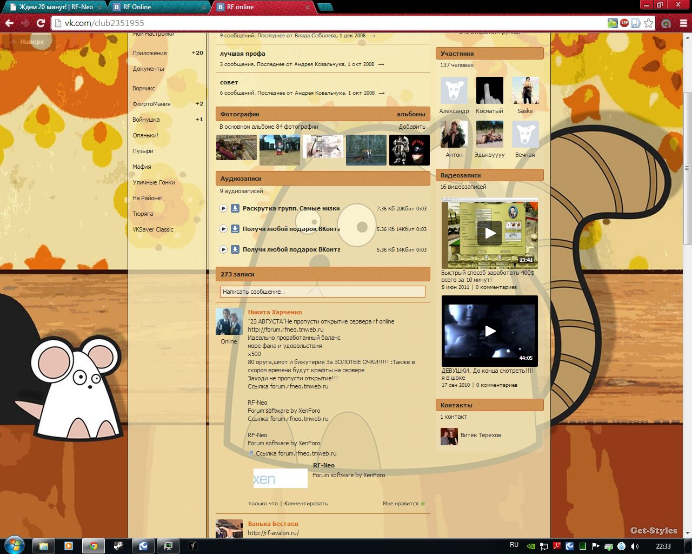Open Steam from the taskbar

118,546
